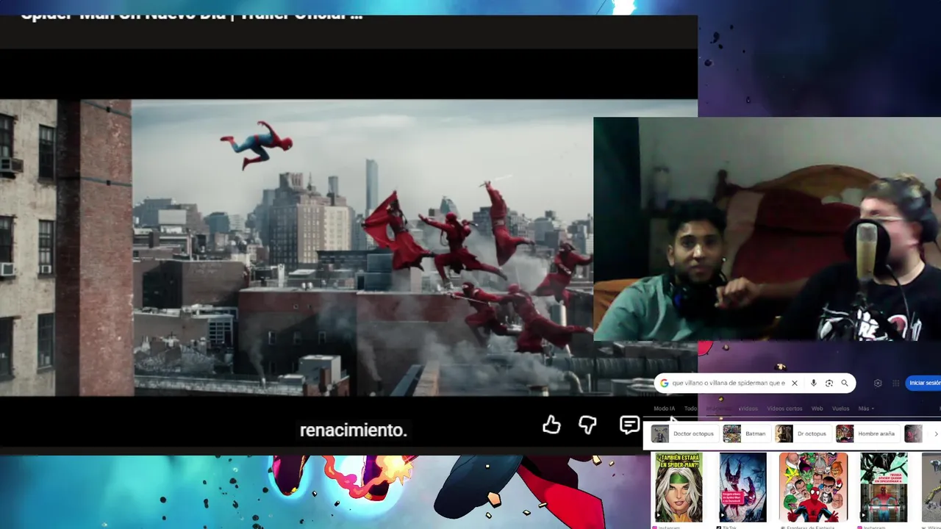The image size is (941, 529).
Task: Select the Imágenes tab
Action: click(x=719, y=409)
